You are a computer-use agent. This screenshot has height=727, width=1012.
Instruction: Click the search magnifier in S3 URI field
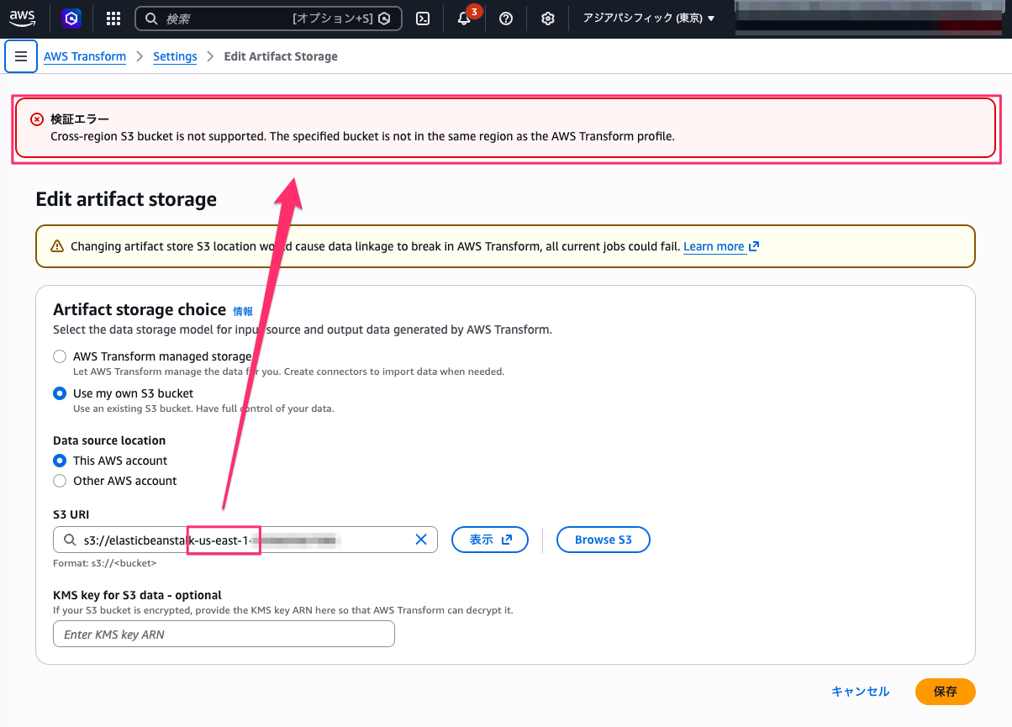click(x=71, y=540)
